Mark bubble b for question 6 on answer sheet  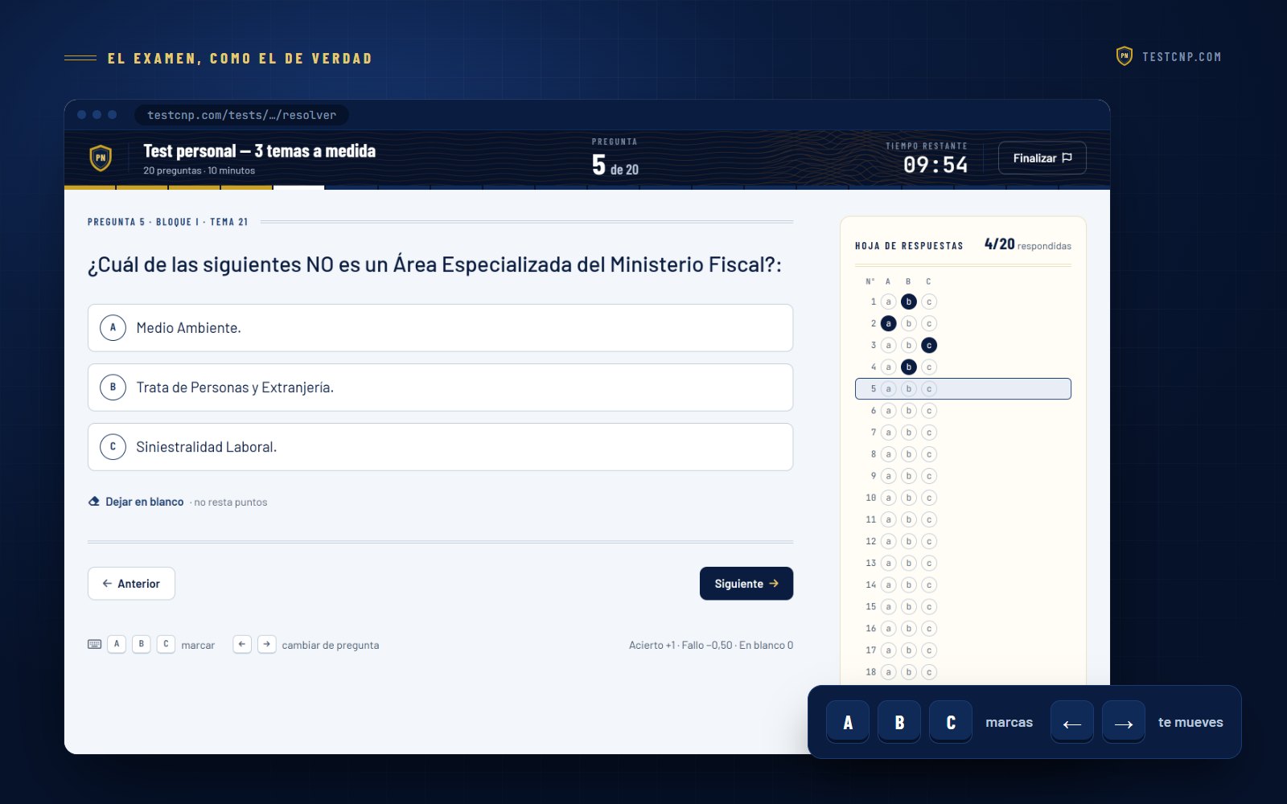pos(909,411)
